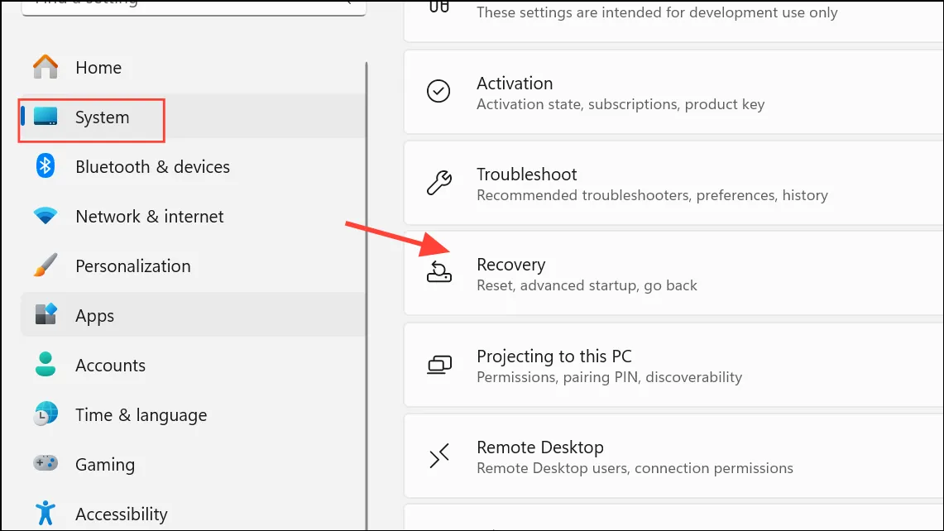This screenshot has width=944, height=531.
Task: Click the Recovery drive icon
Action: click(438, 272)
